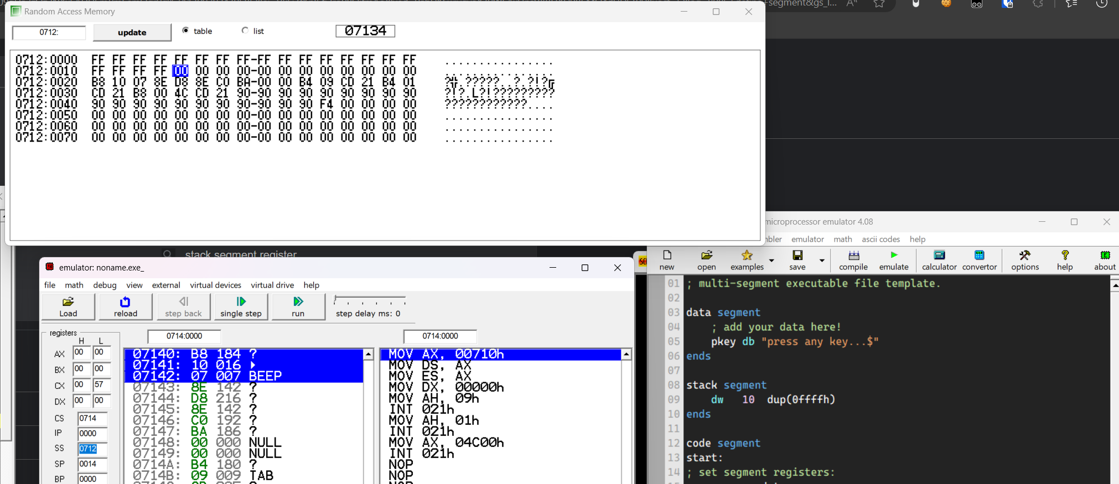Expand the examples dropdown arrow
This screenshot has width=1119, height=484.
771,260
